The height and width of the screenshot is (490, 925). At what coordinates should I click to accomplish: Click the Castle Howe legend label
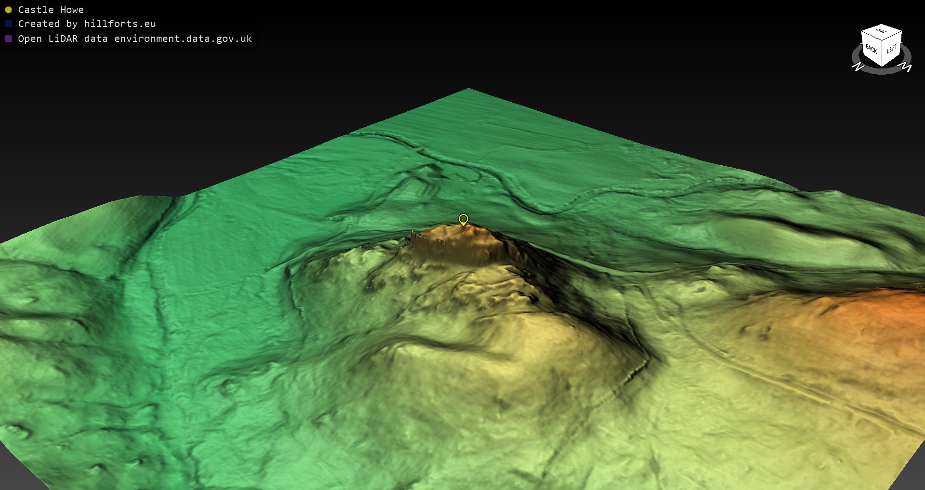point(51,10)
